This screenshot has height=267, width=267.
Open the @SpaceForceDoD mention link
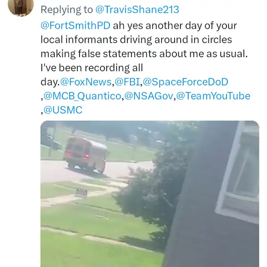coord(185,82)
